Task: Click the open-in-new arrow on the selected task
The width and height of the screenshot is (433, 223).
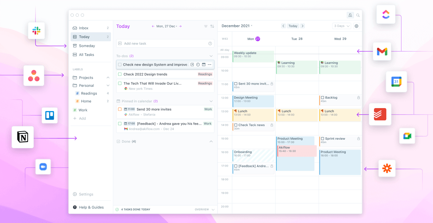Action: click(192, 65)
